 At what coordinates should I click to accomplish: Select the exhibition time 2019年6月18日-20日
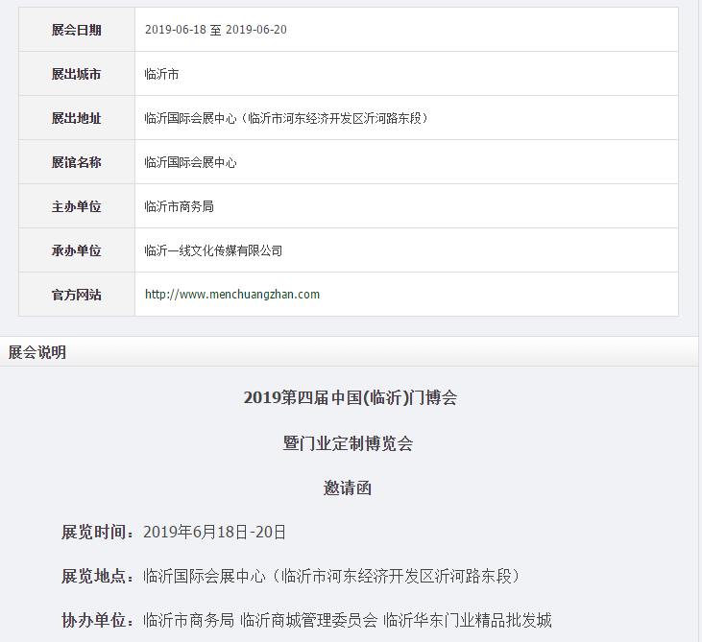click(x=214, y=532)
